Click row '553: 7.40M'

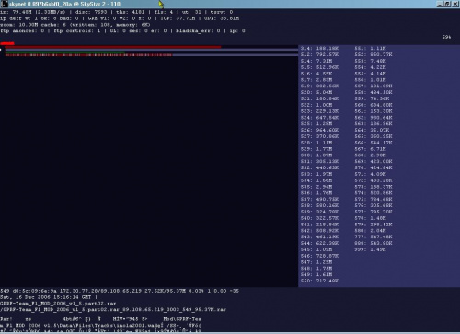[x=370, y=61]
